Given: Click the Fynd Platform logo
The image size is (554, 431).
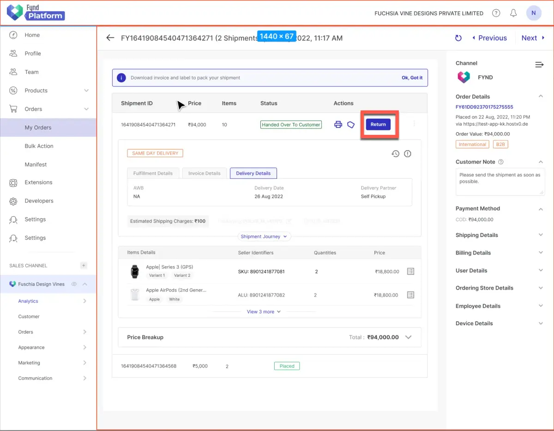Looking at the screenshot, I should click(36, 12).
